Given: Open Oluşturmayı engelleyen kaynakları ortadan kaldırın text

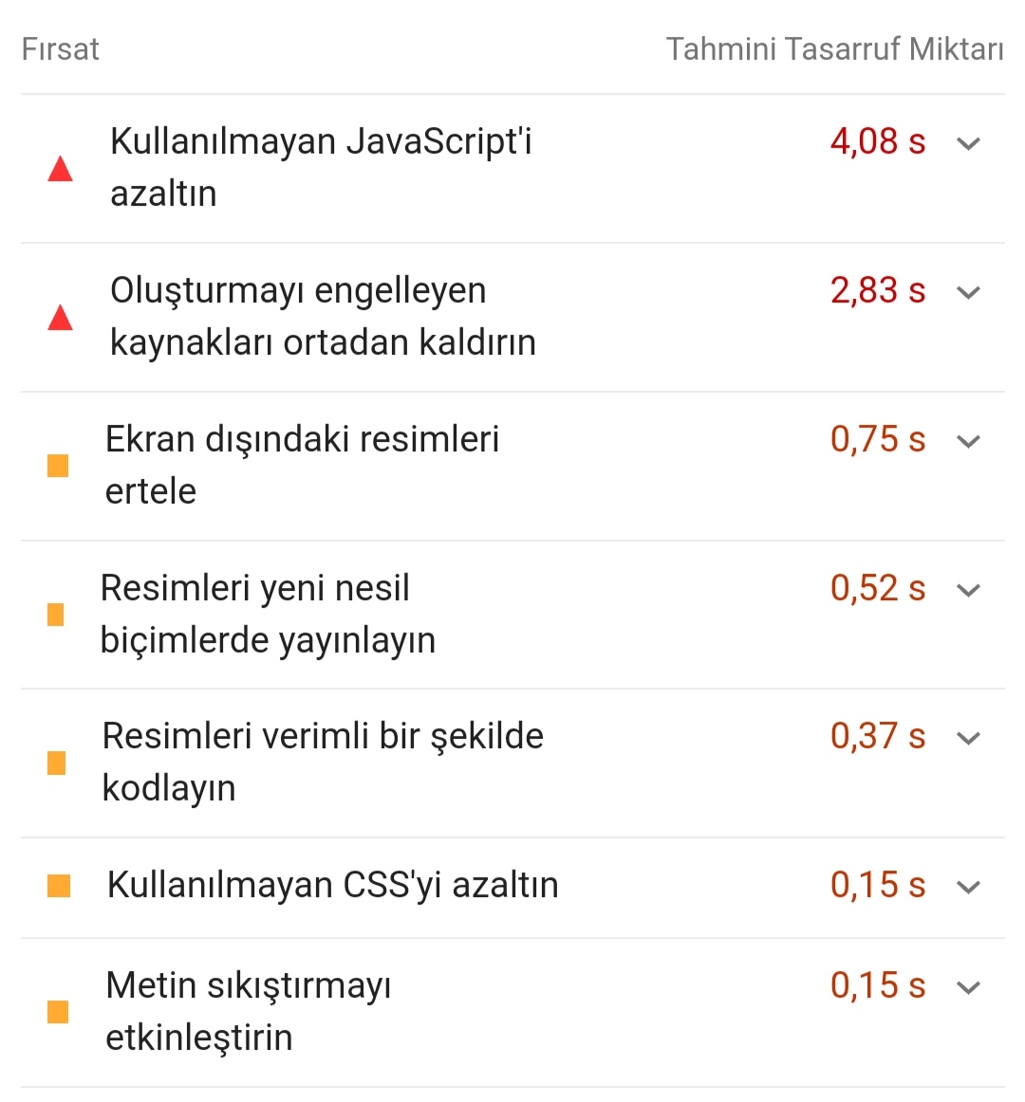Looking at the screenshot, I should click(x=323, y=316).
